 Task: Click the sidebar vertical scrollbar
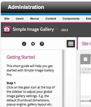coord(63,78)
